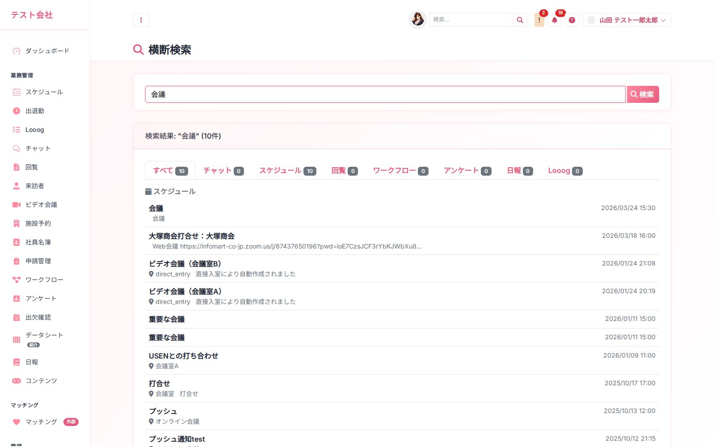Focus the 横断検索 input containing 会議
This screenshot has height=447, width=715.
(385, 94)
